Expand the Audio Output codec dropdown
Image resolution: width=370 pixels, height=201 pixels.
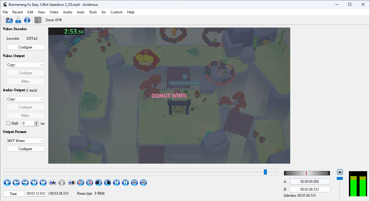click(x=25, y=99)
